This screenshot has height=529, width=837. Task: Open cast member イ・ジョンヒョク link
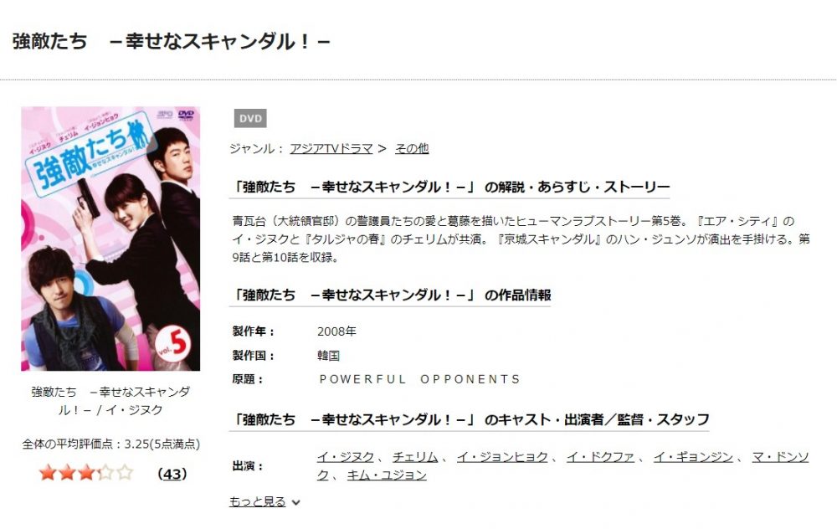502,457
